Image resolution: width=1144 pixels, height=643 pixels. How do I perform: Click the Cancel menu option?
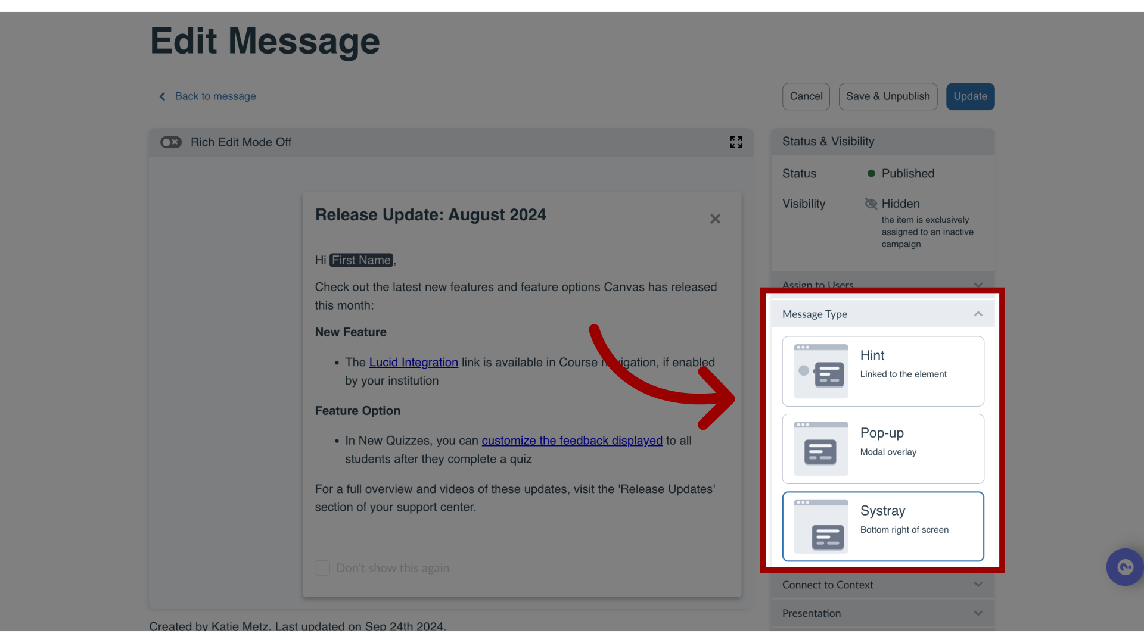[806, 96]
